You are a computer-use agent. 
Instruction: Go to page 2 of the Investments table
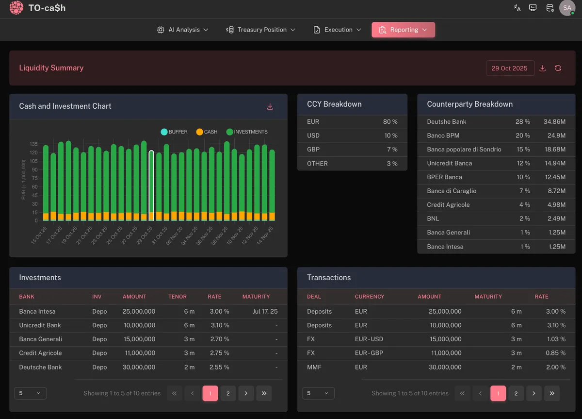click(x=228, y=393)
